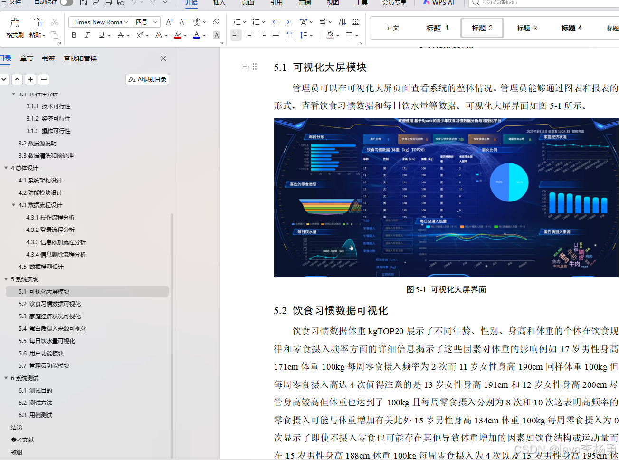Screen dimensions: 619x460
Task: Go to outline entry 5.2 饮食习惯数据可视化
Action: (x=50, y=304)
